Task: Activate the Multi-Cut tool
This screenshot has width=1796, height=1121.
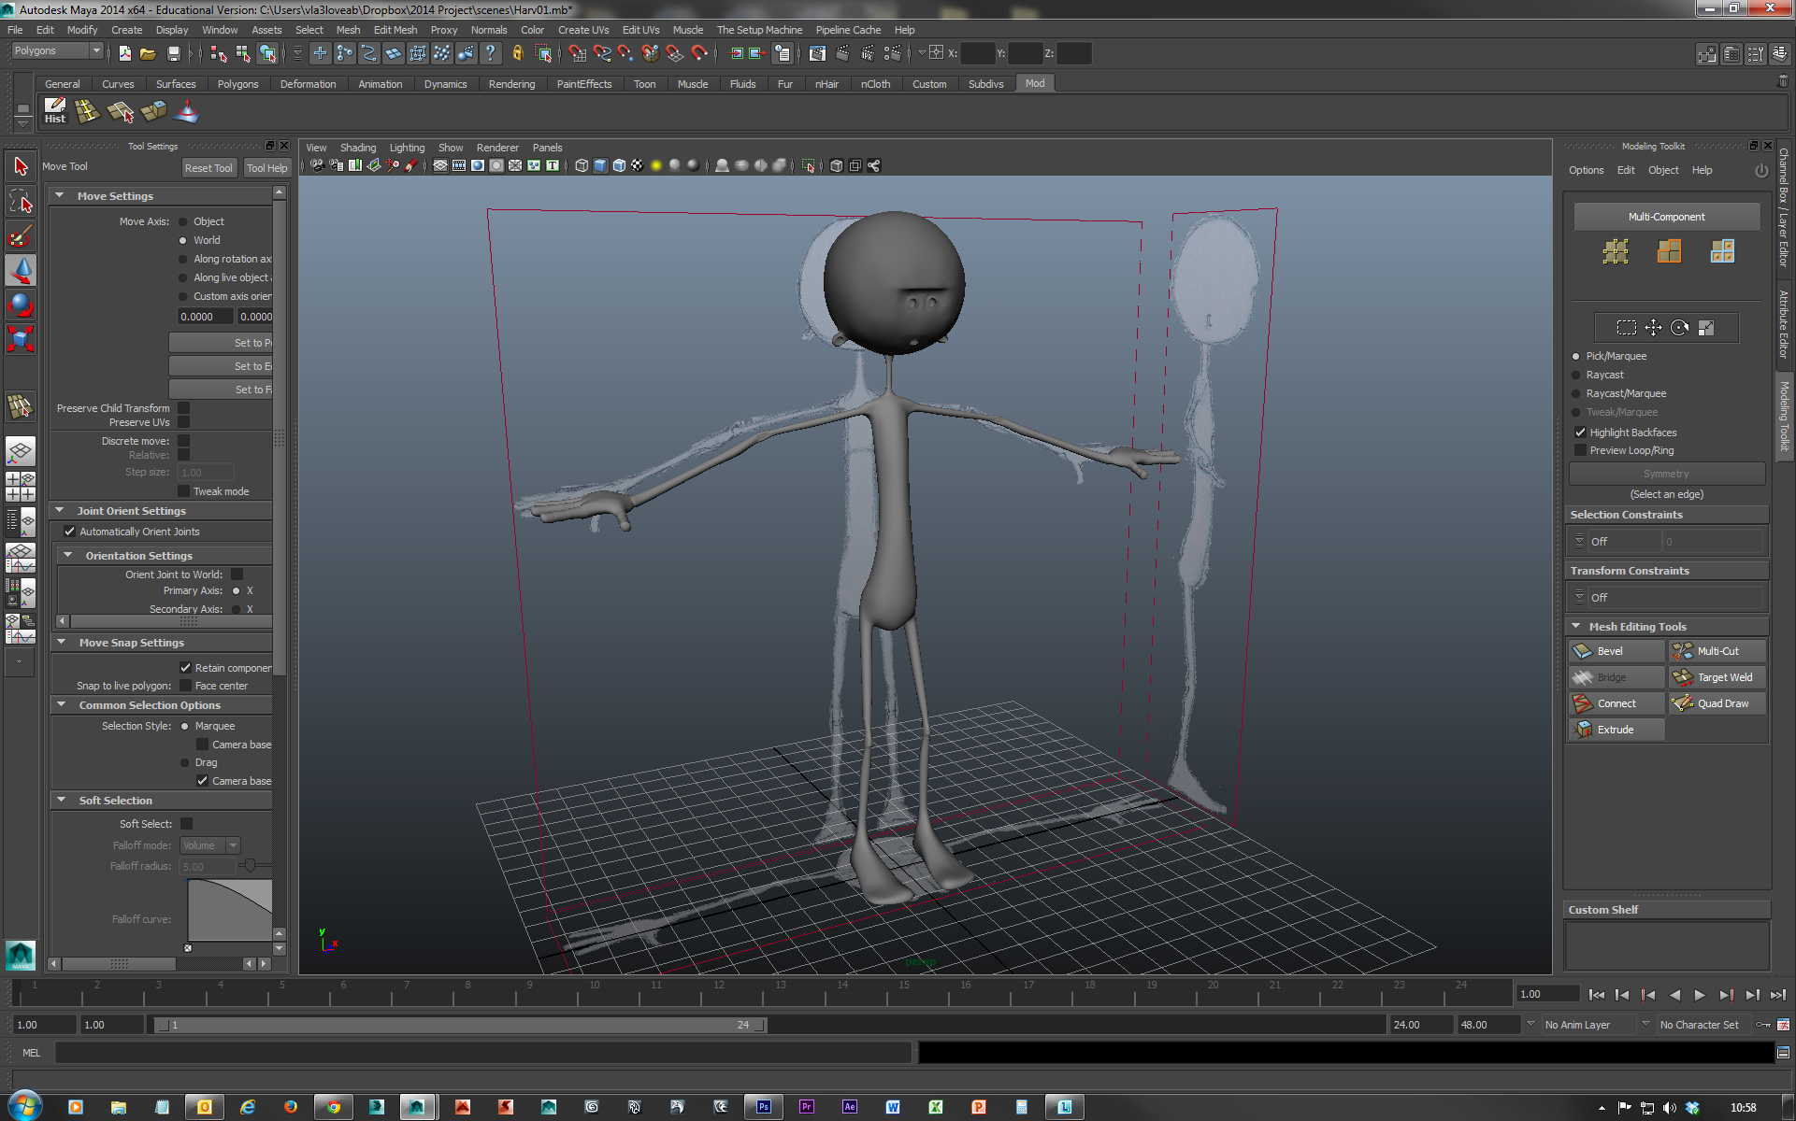Action: click(1717, 651)
